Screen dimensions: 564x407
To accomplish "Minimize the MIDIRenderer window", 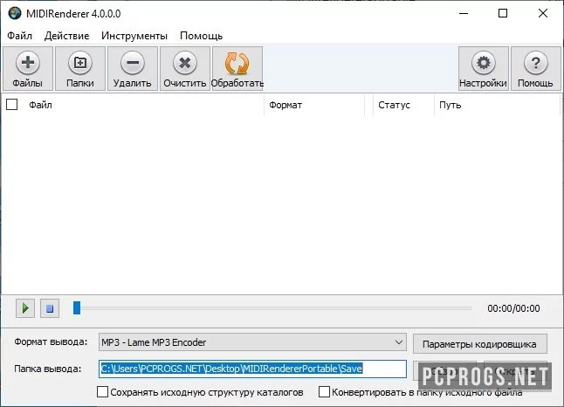I will point(464,14).
